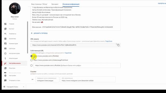Click the Добавить перевод button
166x93 pixels.
click(40, 33)
